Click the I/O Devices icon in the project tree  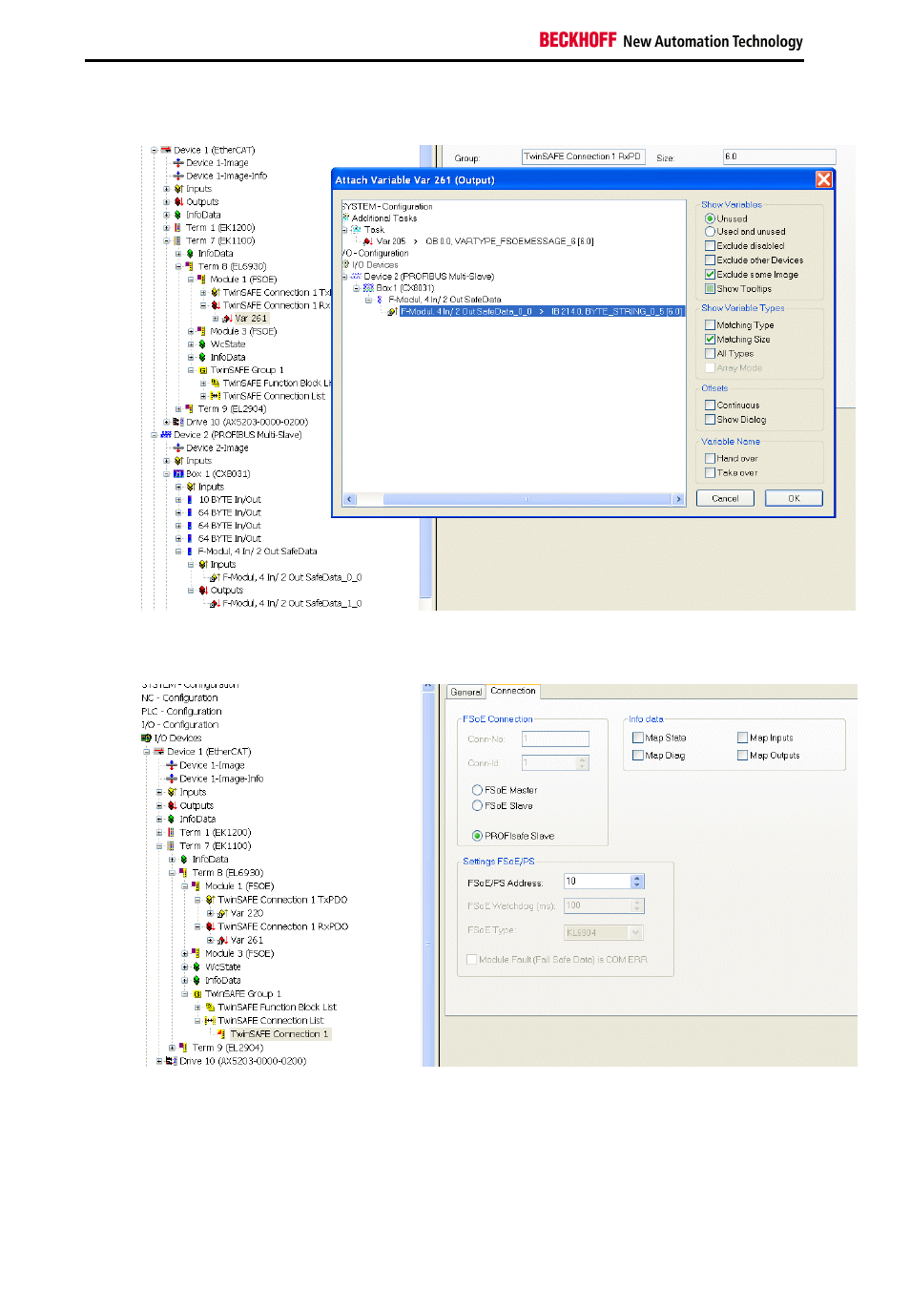(146, 738)
